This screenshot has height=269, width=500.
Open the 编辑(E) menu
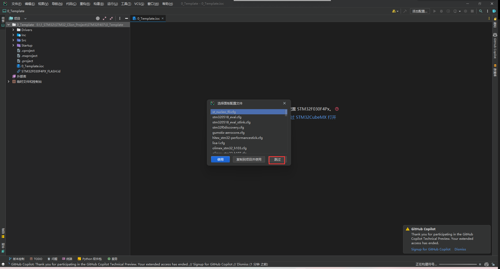(x=30, y=4)
